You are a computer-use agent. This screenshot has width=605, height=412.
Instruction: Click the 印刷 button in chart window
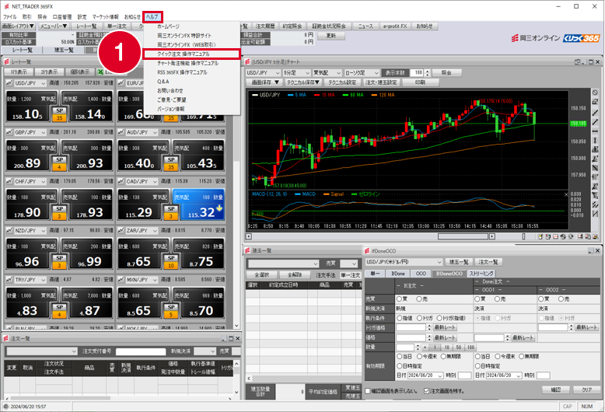click(420, 82)
